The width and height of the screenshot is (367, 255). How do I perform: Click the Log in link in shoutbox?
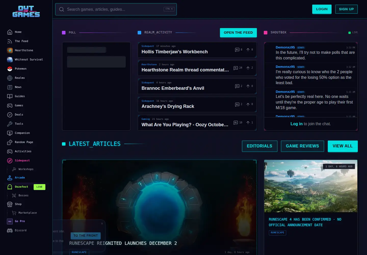[296, 124]
